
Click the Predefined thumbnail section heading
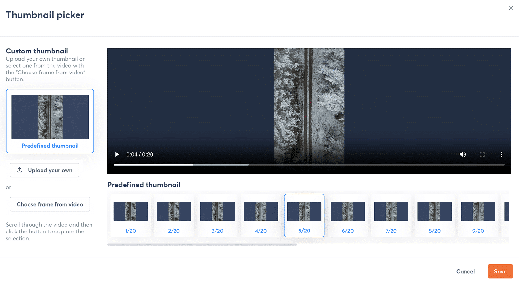point(144,185)
